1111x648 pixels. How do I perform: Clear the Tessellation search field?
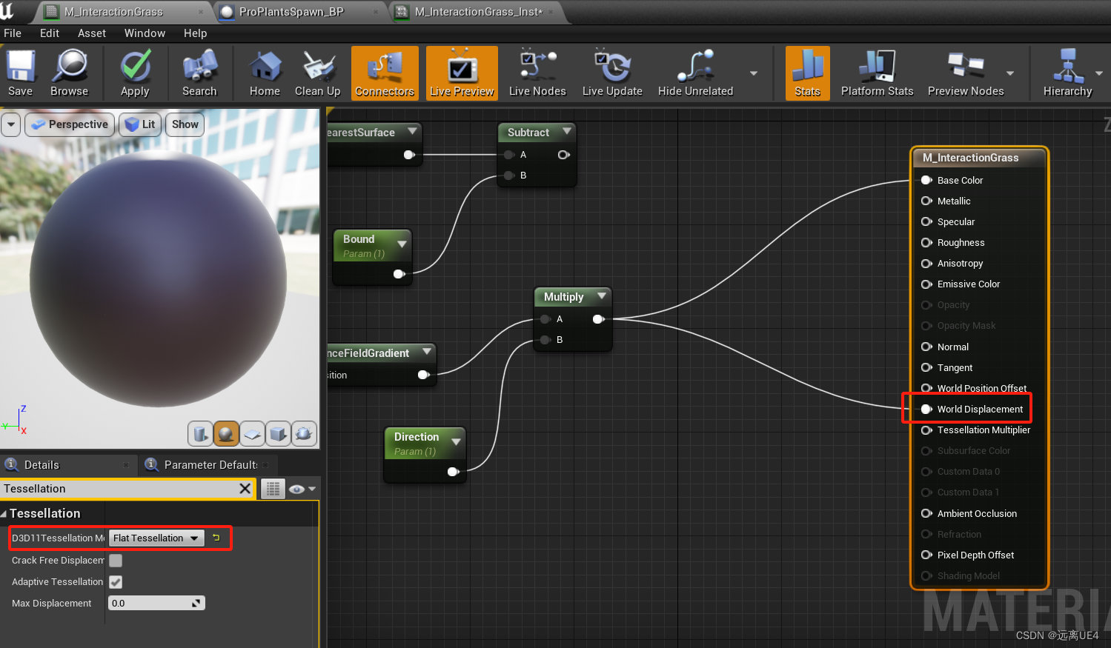pyautogui.click(x=245, y=489)
